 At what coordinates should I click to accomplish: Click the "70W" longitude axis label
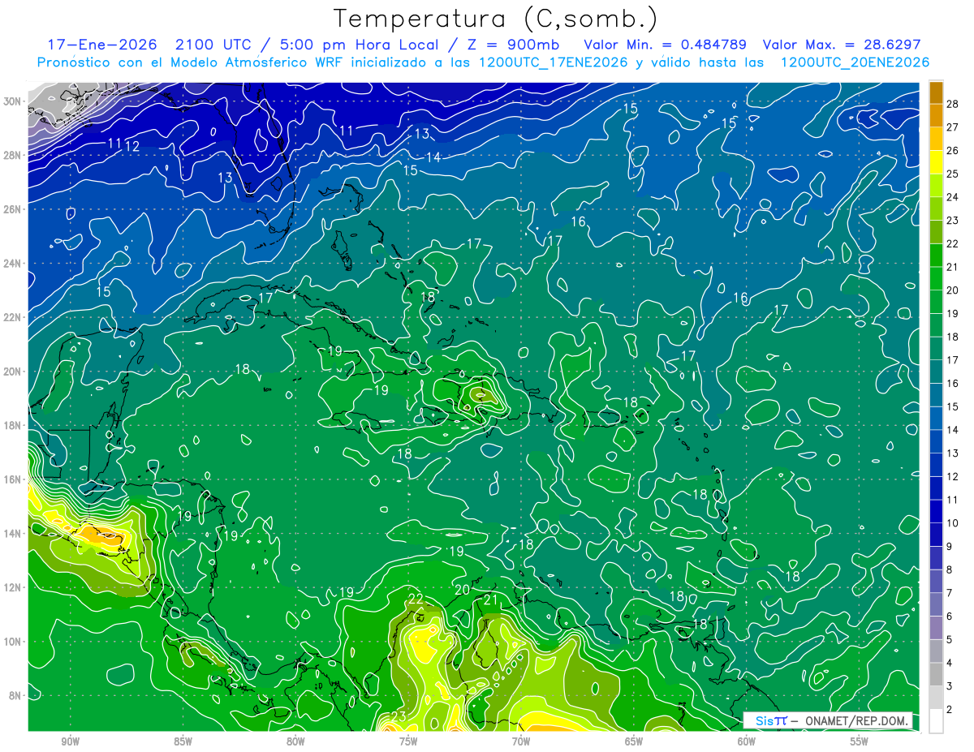point(520,741)
